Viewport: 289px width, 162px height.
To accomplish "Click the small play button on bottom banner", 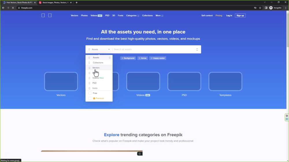I will [140, 154].
